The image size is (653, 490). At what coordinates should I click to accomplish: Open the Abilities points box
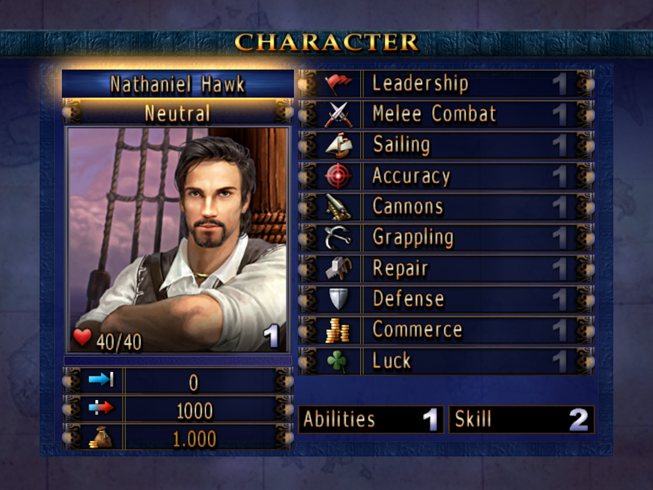pos(371,419)
